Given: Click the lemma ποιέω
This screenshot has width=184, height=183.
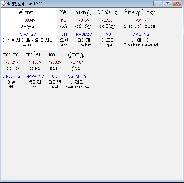Looking at the screenshot, I should pyautogui.click(x=34, y=68).
